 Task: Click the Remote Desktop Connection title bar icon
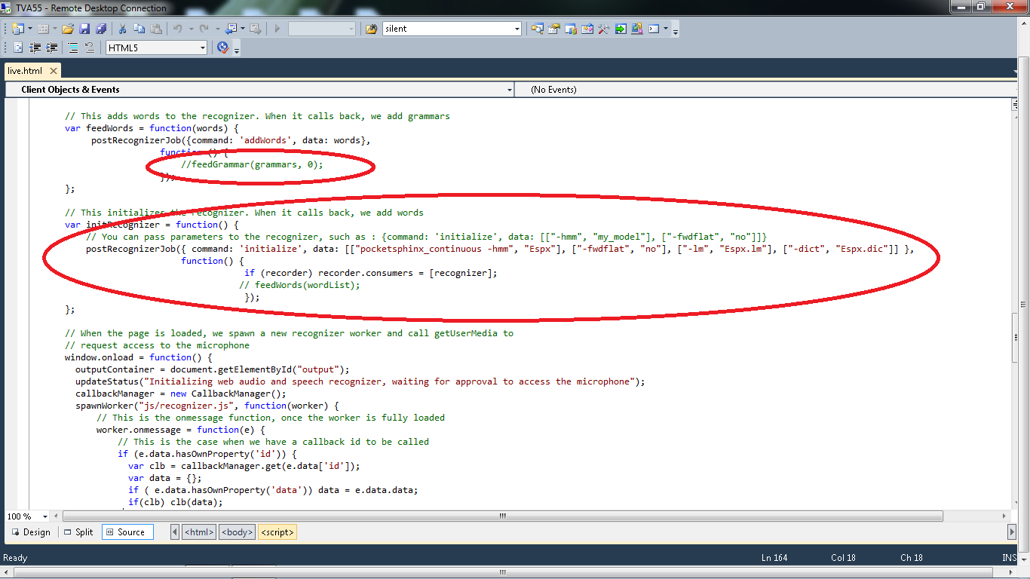(x=7, y=8)
